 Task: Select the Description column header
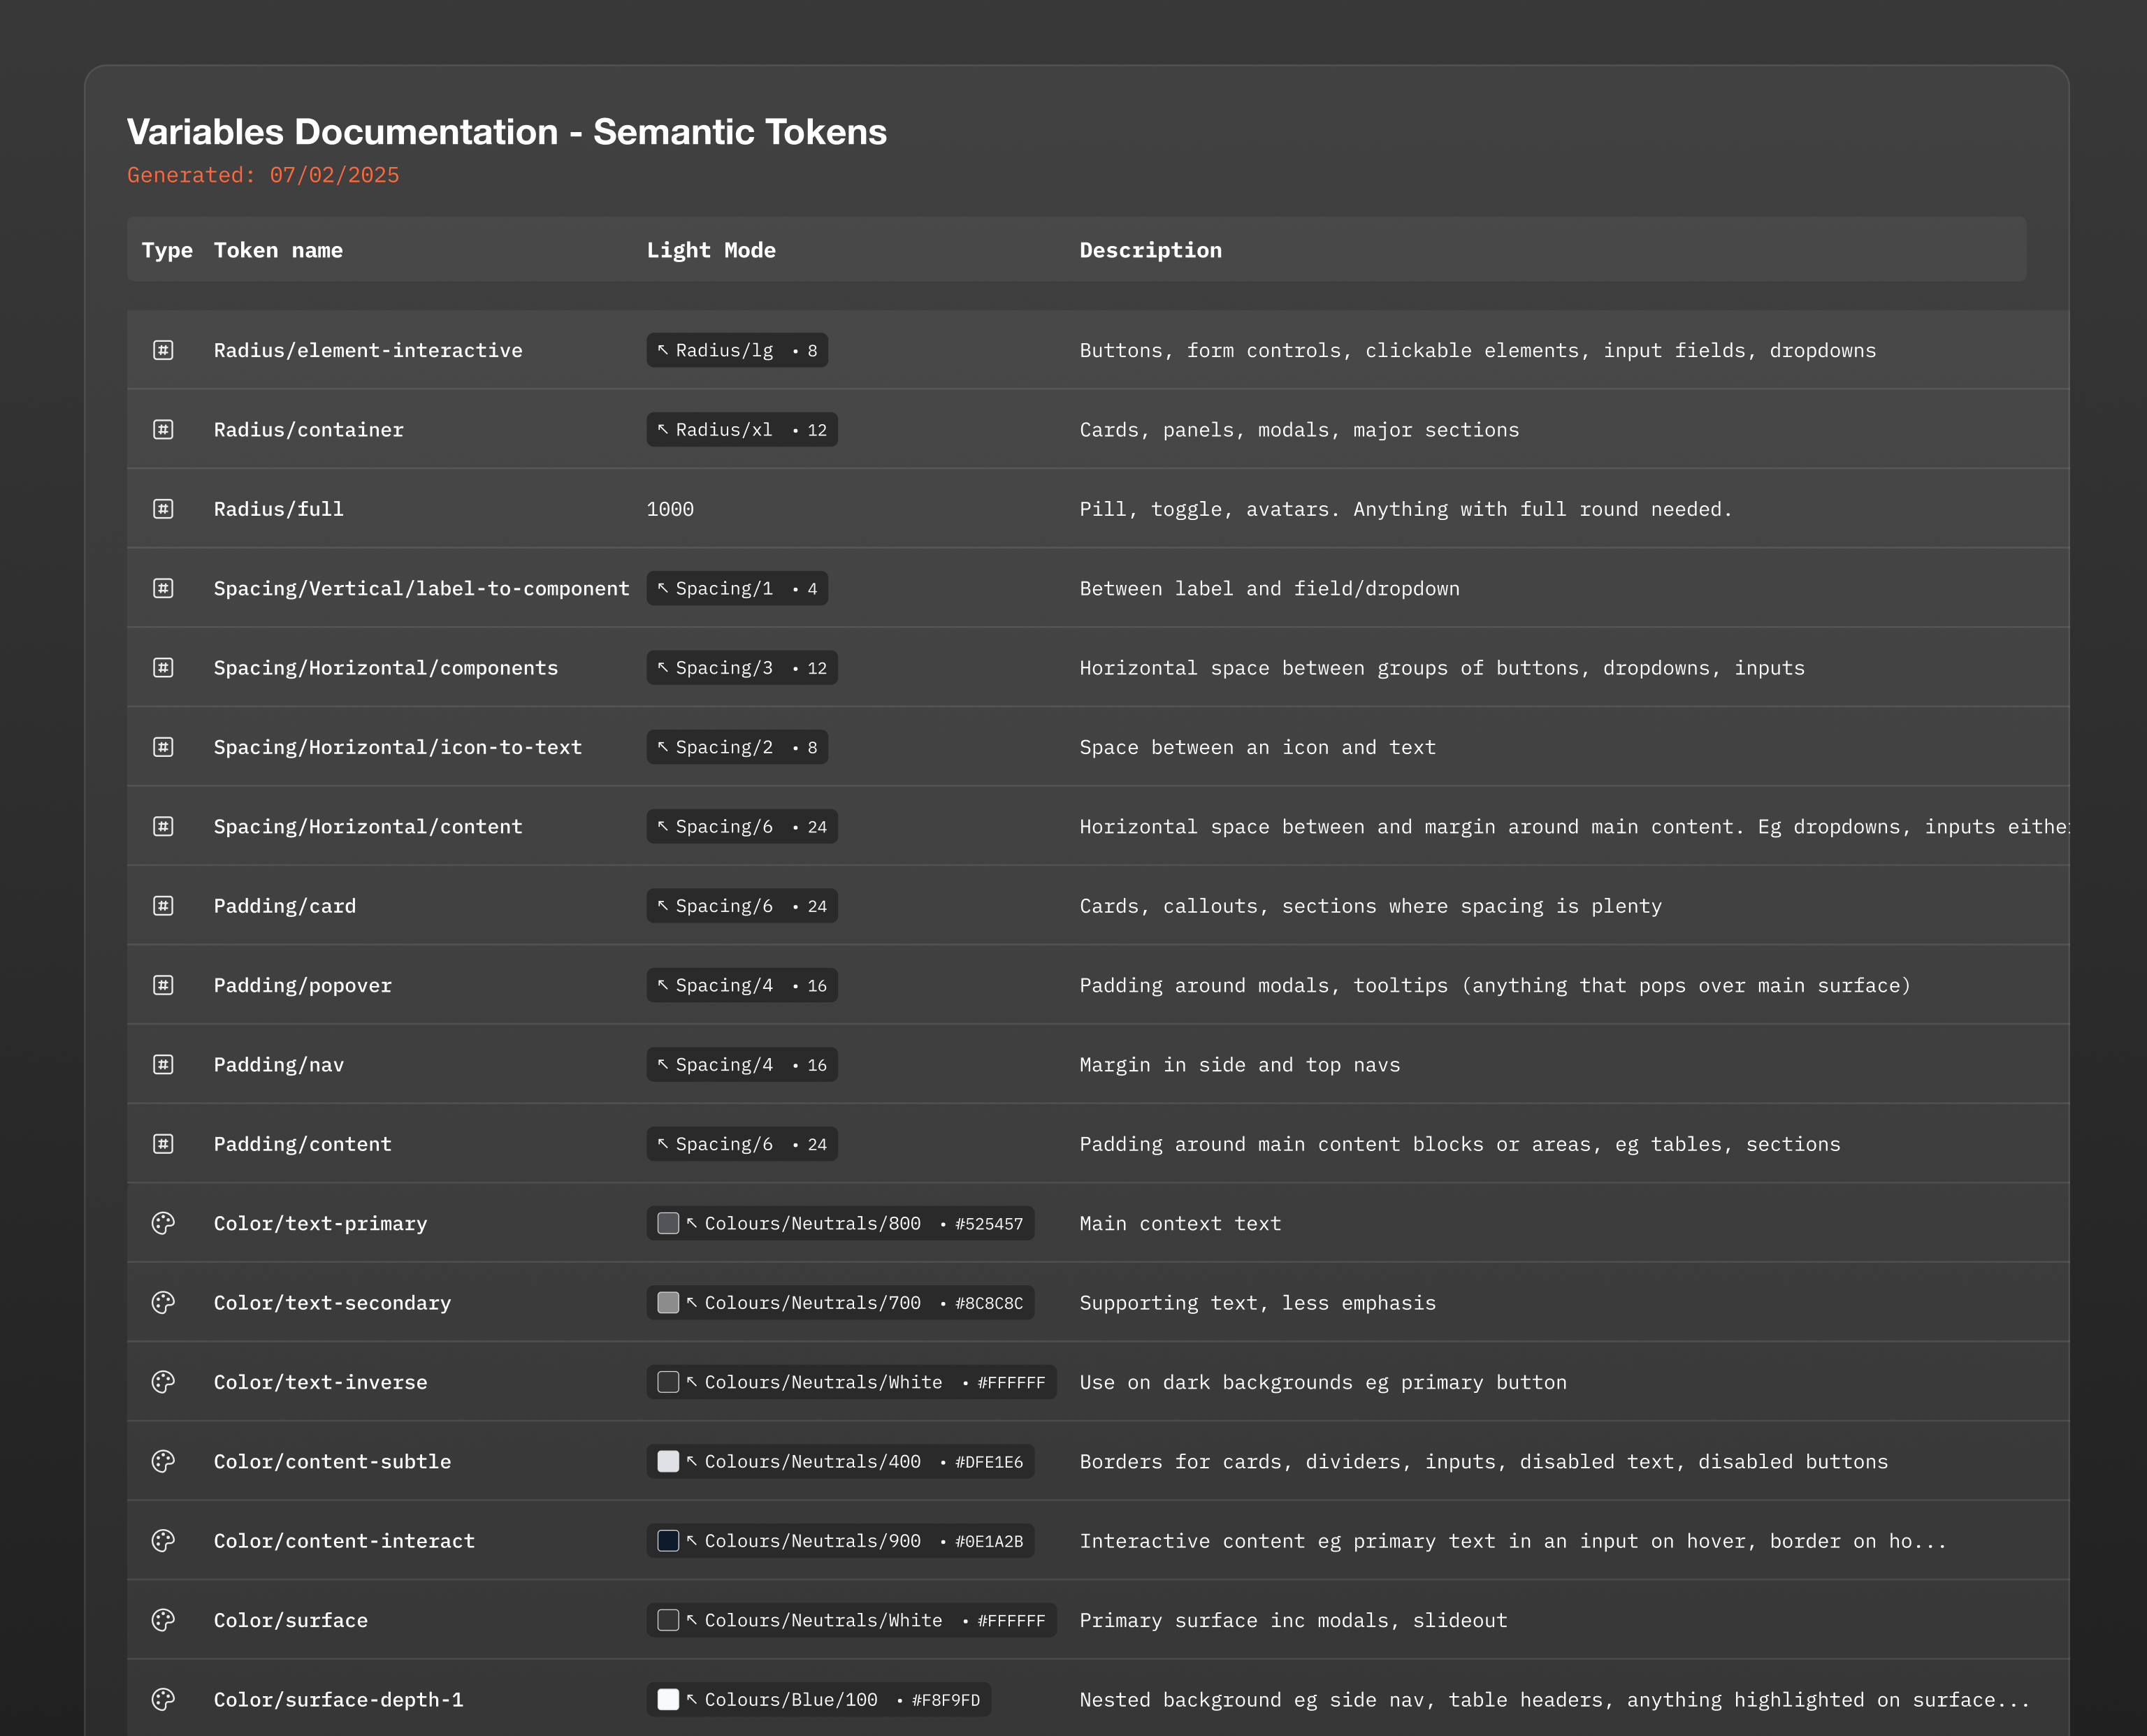[1150, 250]
